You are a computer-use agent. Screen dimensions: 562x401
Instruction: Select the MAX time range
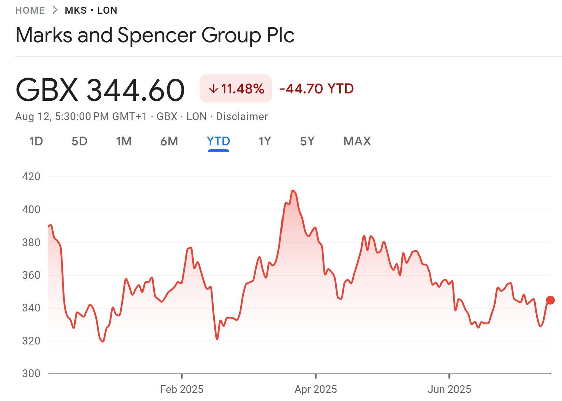357,142
